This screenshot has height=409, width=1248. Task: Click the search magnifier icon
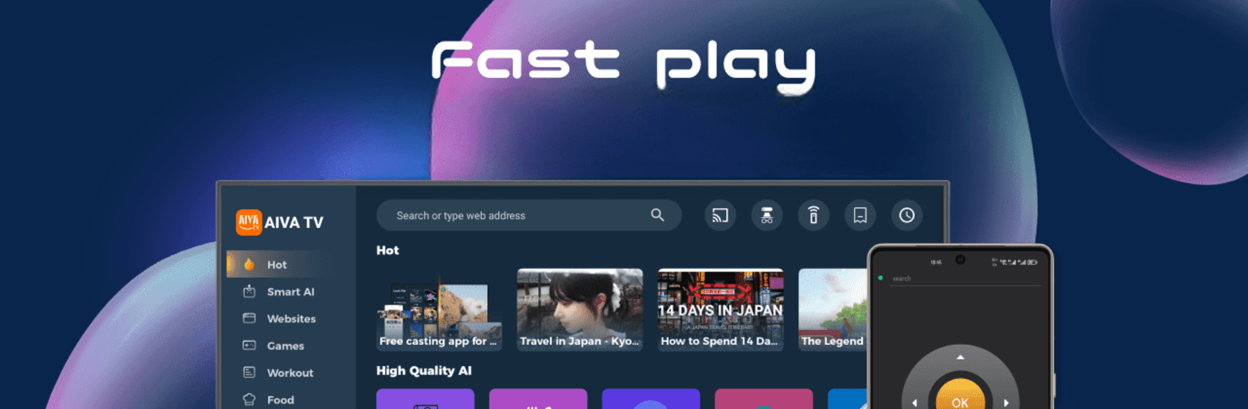(657, 215)
